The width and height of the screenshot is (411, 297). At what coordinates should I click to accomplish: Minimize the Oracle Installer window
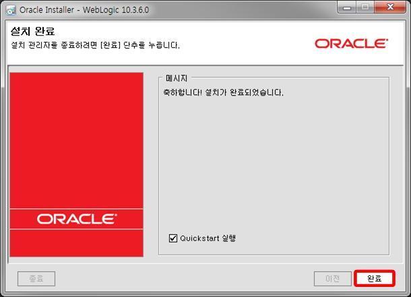click(347, 7)
